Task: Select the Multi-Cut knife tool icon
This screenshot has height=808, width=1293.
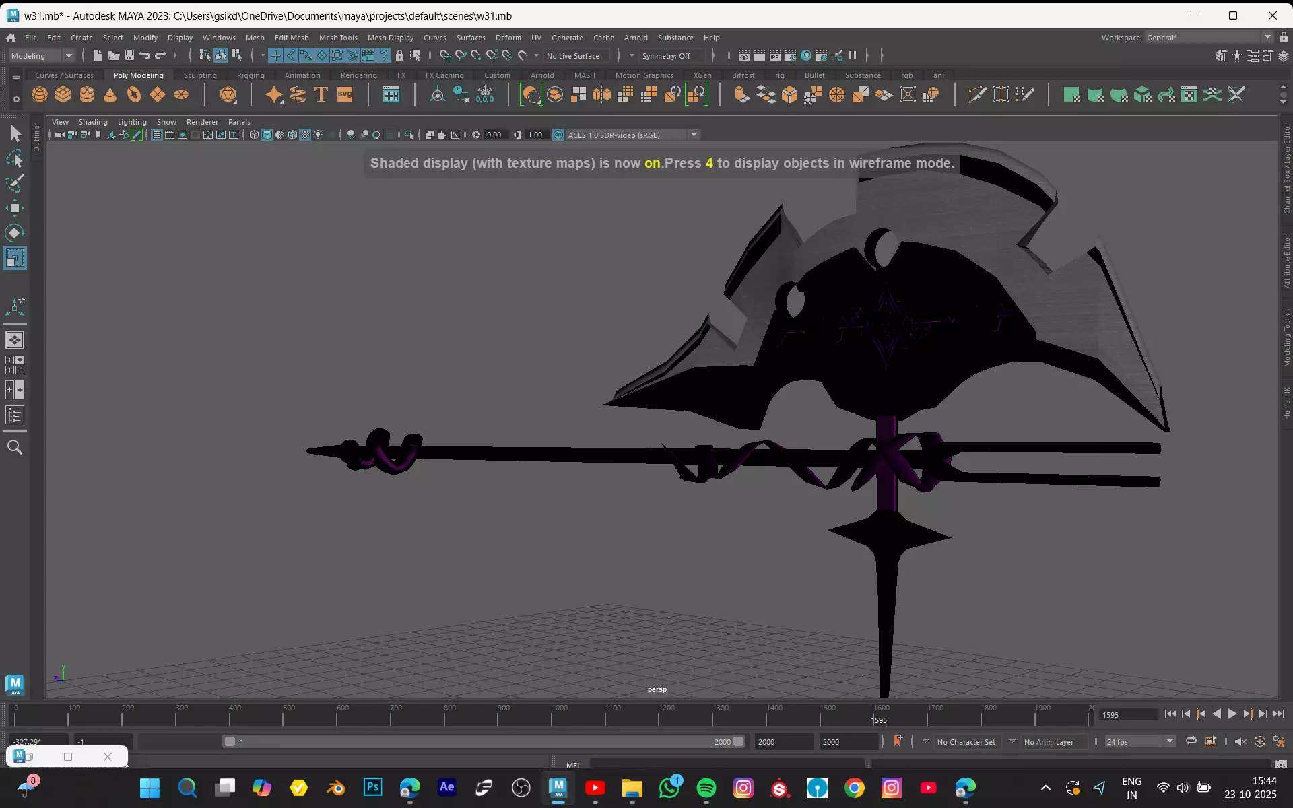Action: coord(977,95)
